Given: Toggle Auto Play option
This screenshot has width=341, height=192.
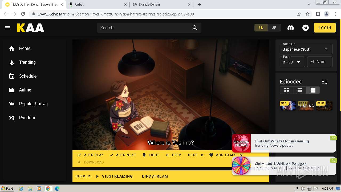Looking at the screenshot, I should (90, 155).
